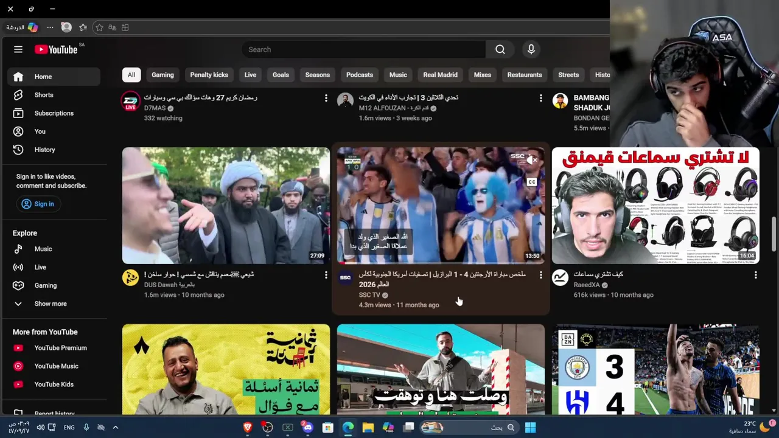Go to the YouTube logo home link
Viewport: 779px width, 438px height.
tap(56, 49)
